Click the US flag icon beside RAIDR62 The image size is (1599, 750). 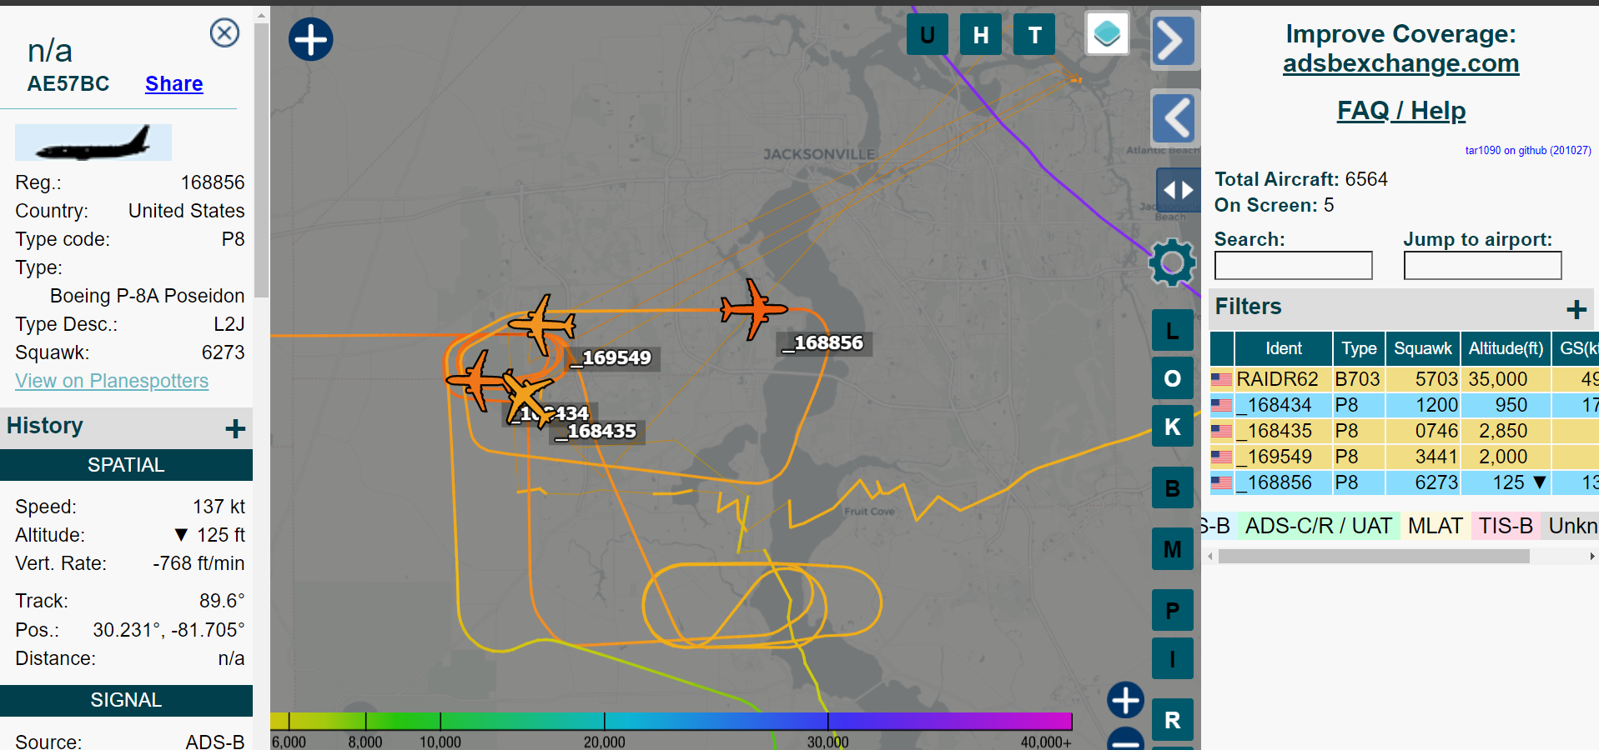[x=1221, y=379]
